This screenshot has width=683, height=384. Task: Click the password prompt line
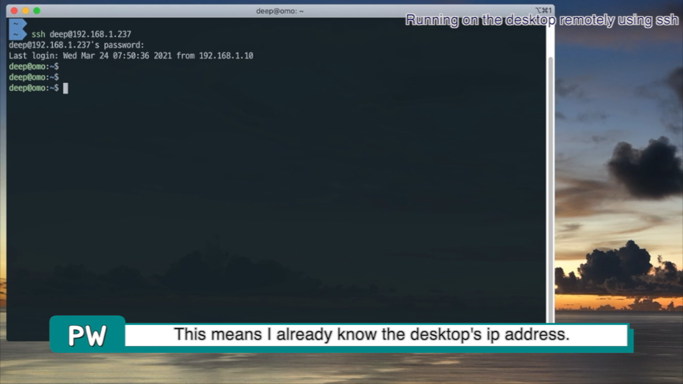(76, 45)
